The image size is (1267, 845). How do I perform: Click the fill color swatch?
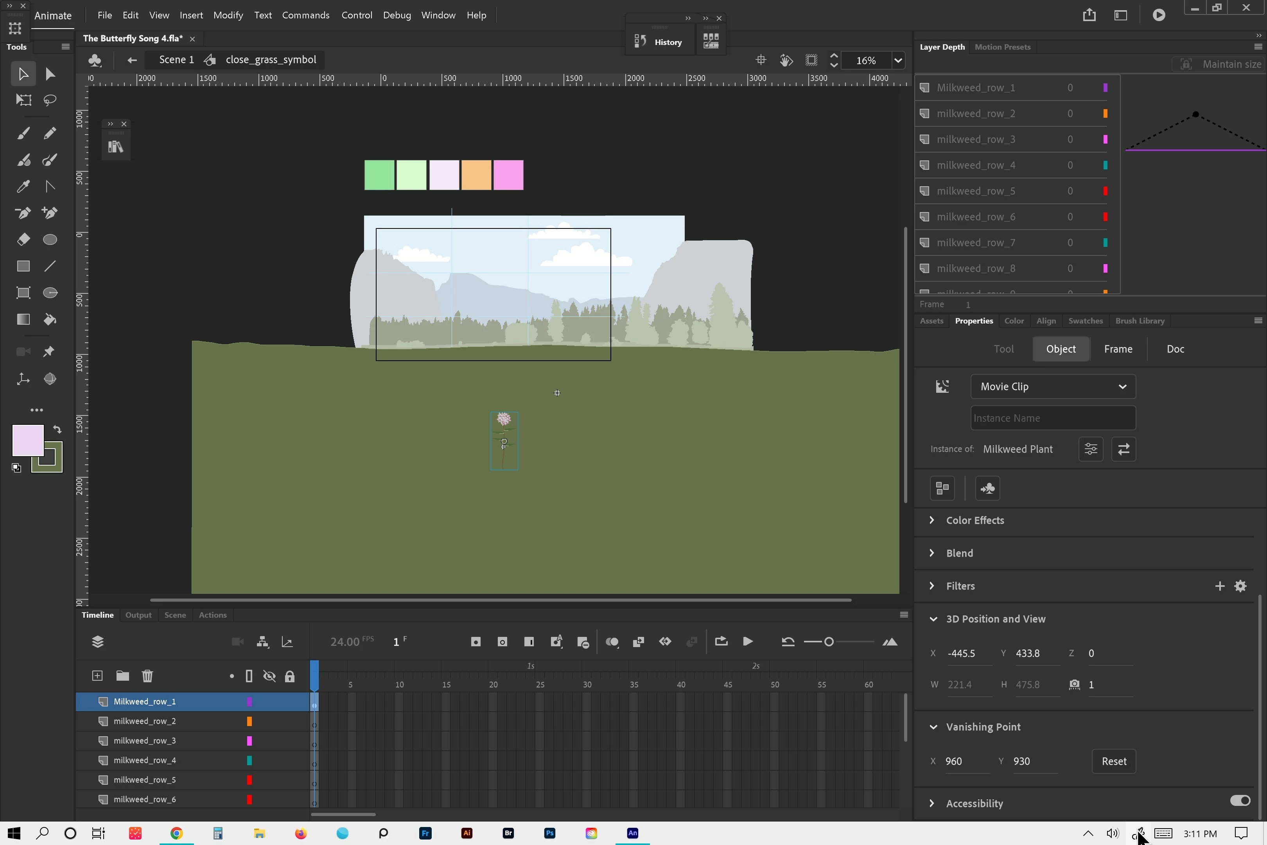point(28,440)
